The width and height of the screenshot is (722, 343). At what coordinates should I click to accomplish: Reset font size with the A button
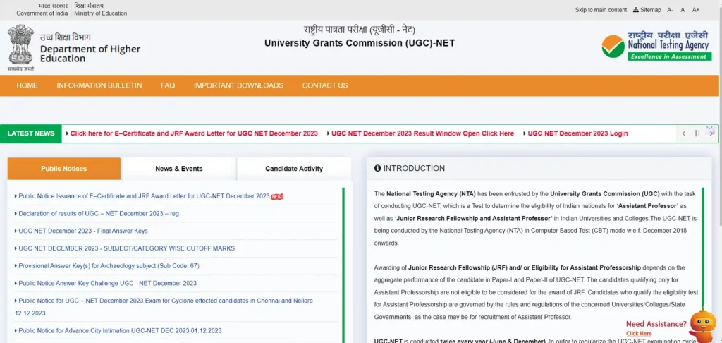click(x=683, y=10)
